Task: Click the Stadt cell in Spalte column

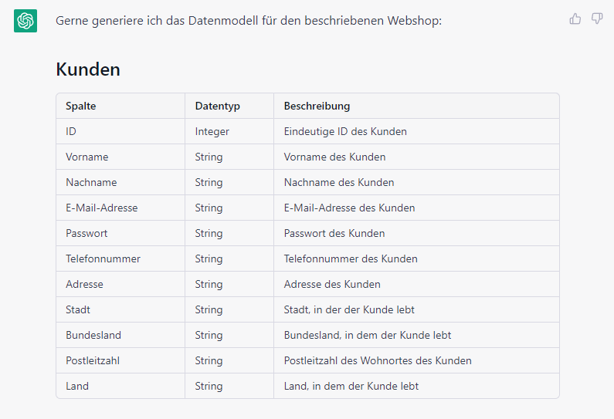Action: [x=78, y=309]
